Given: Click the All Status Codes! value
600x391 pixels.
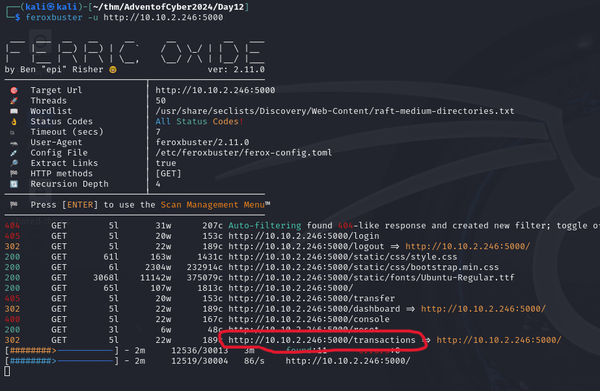Looking at the screenshot, I should [x=199, y=121].
